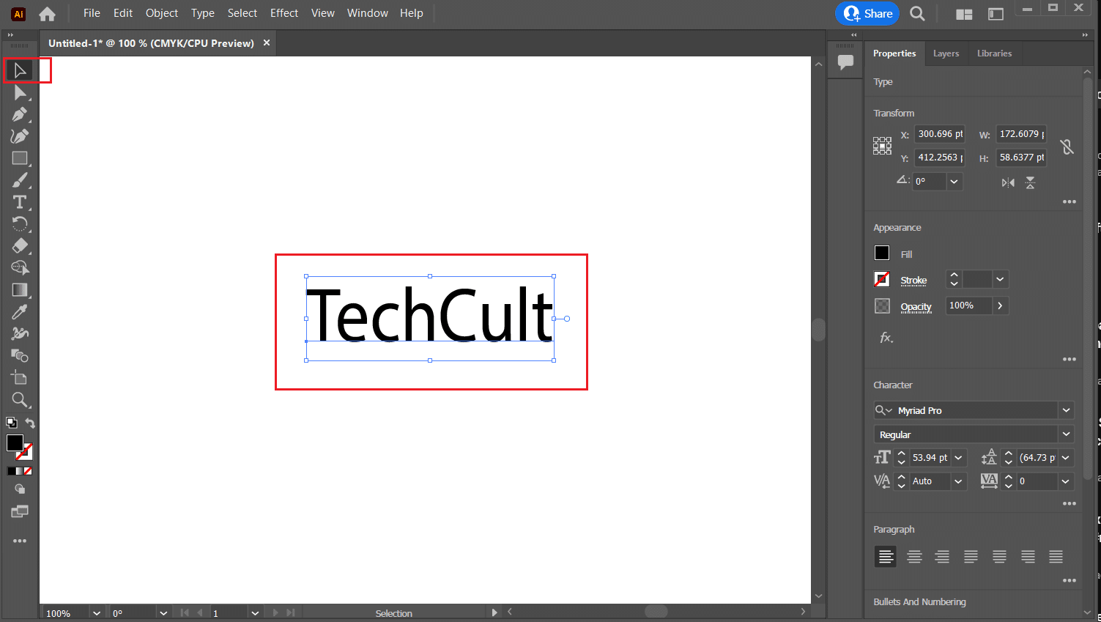Screen dimensions: 1101x622
Task: Expand the rotation angle dropdown
Action: (x=954, y=182)
